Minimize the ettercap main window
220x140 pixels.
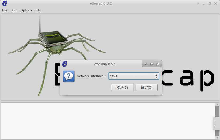point(204,4)
